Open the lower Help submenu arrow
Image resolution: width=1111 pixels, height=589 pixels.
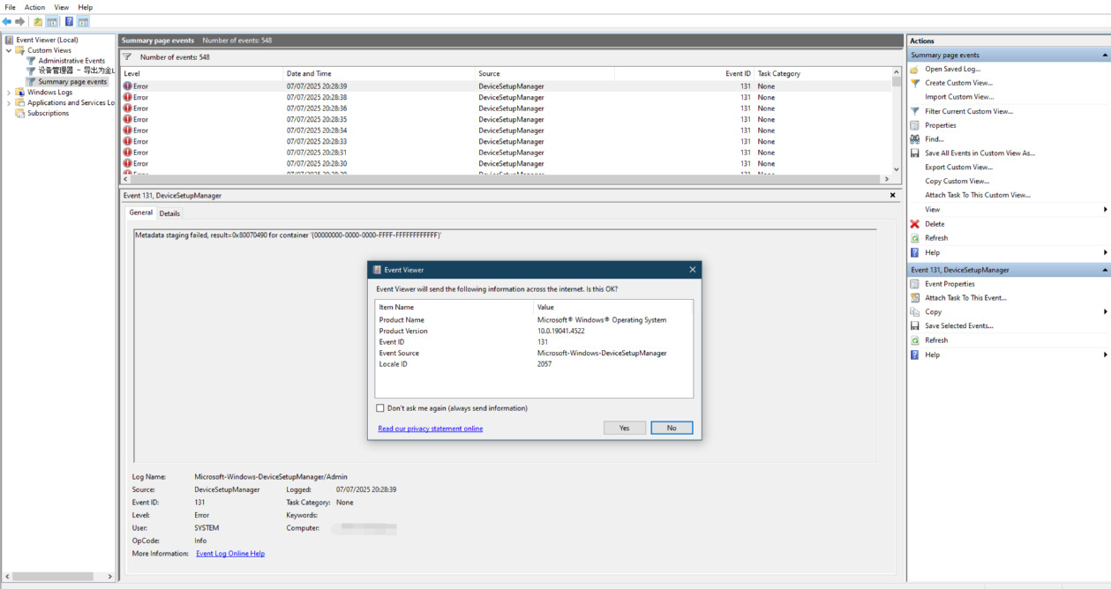pyautogui.click(x=1105, y=354)
